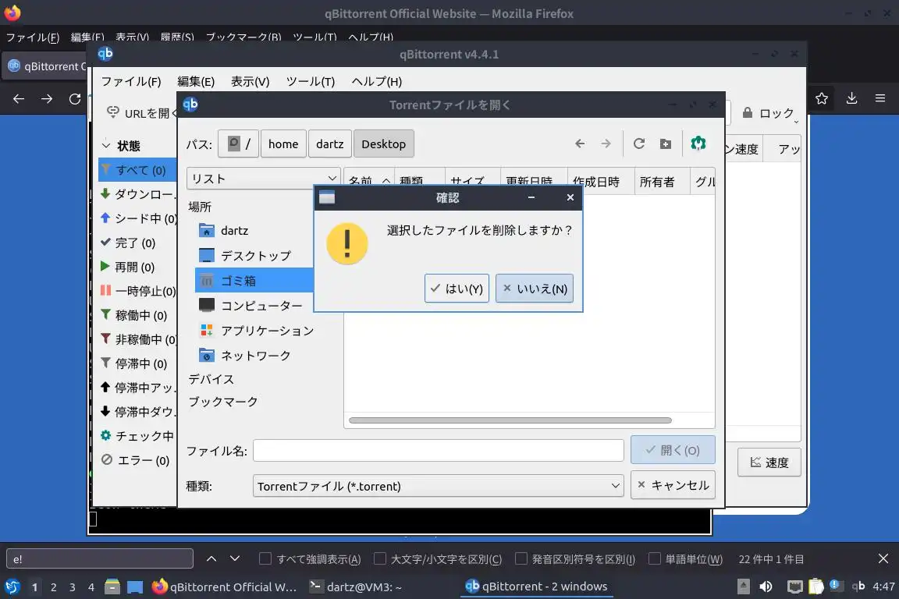Image resolution: width=899 pixels, height=599 pixels.
Task: Open the リスト view mode dropdown
Action: pos(263,179)
